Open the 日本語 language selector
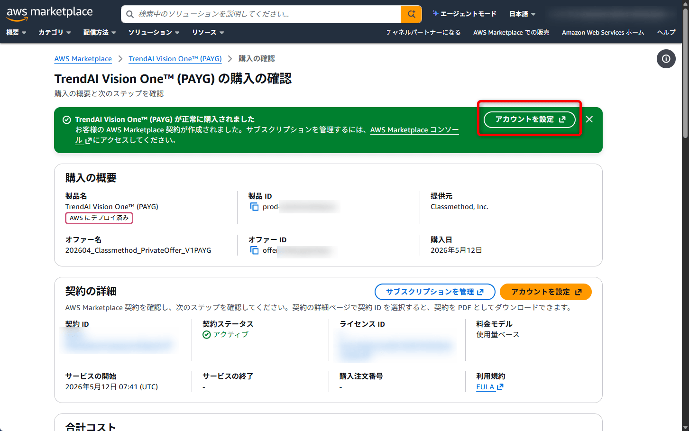Viewport: 689px width, 431px height. (x=523, y=14)
